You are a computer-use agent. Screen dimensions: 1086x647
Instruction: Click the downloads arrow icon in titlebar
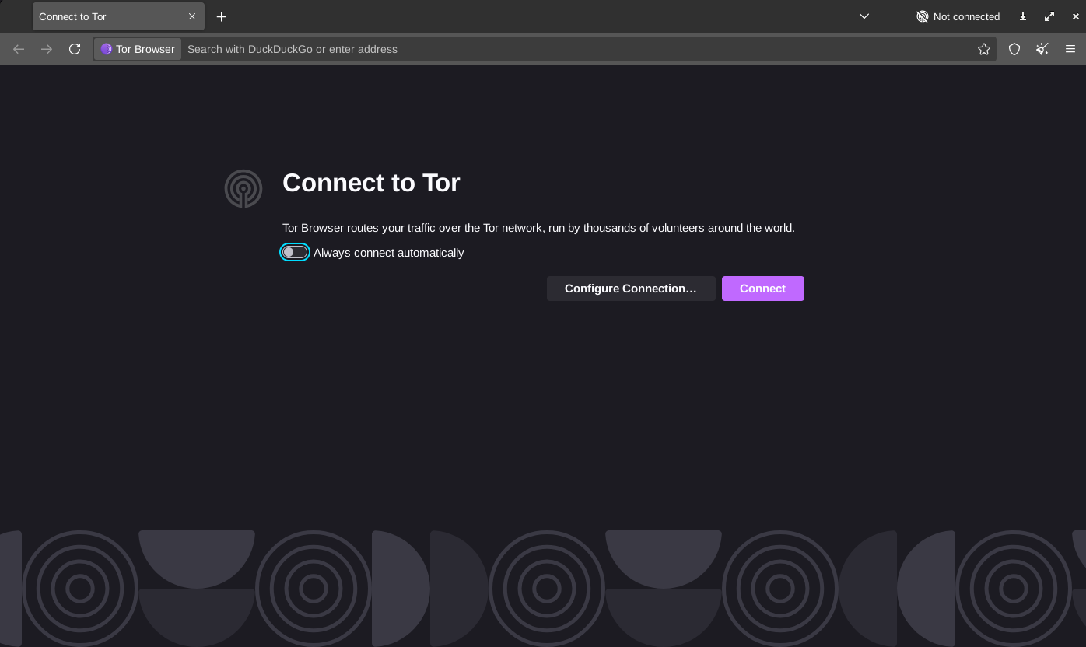tap(1023, 16)
